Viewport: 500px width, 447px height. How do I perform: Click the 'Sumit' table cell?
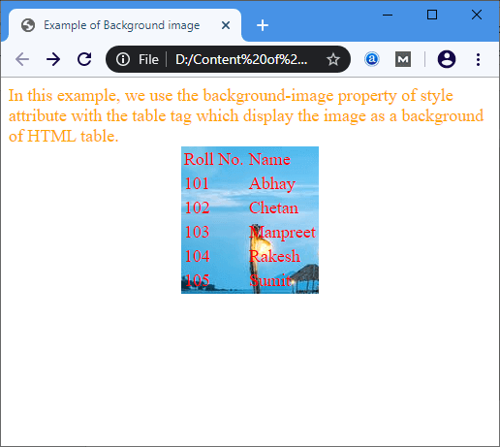point(270,280)
